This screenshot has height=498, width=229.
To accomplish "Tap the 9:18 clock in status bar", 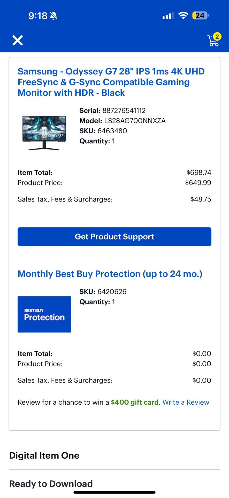I will [x=38, y=16].
